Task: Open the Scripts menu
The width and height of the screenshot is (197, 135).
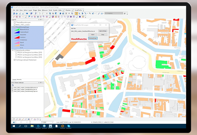Action: [x=55, y=10]
